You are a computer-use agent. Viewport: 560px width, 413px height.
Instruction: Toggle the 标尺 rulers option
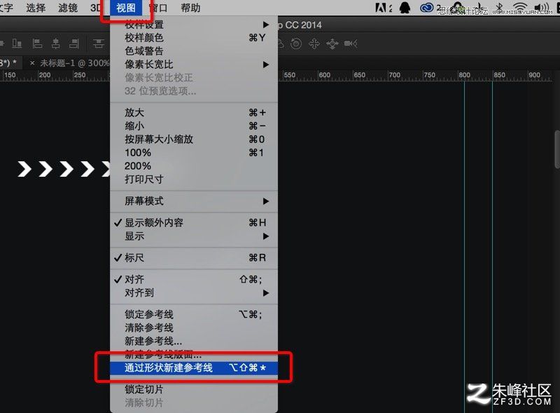coord(194,257)
